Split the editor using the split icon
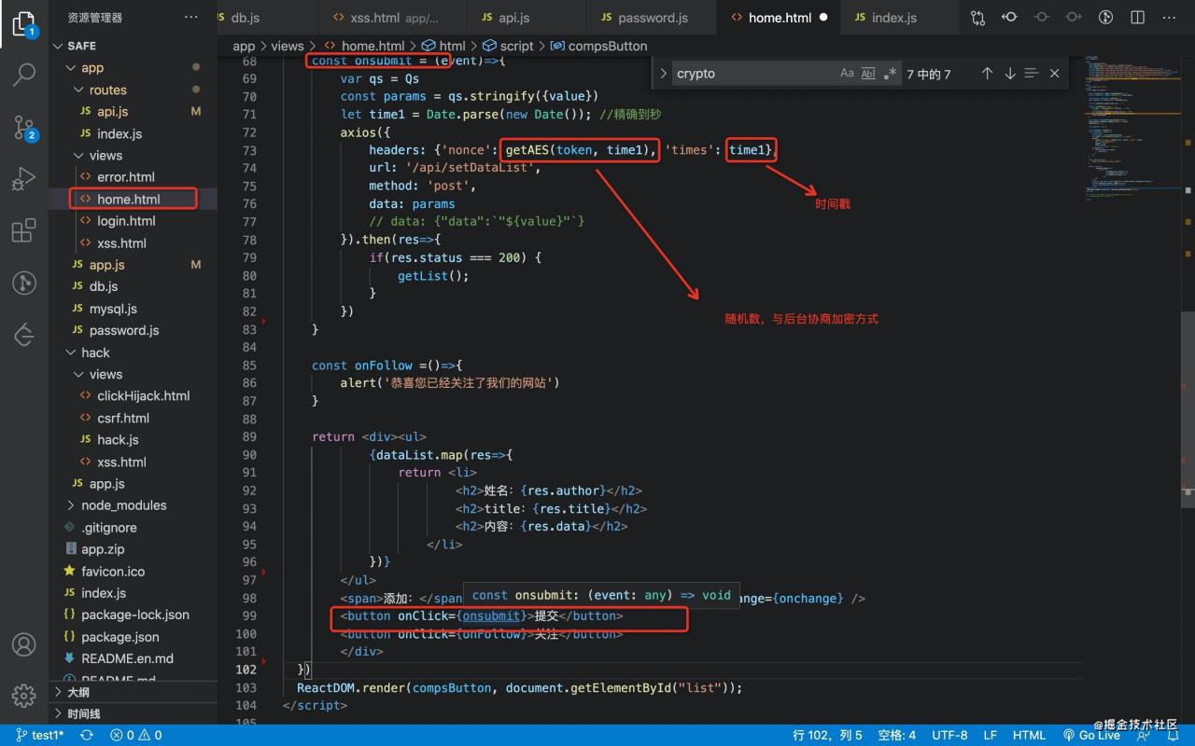Screen dimensions: 1195x746 [1136, 16]
